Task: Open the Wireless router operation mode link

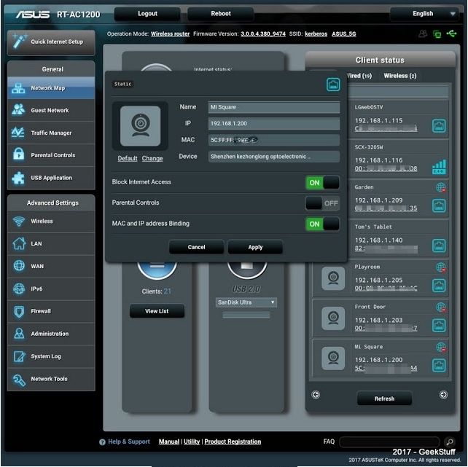Action: pyautogui.click(x=170, y=34)
